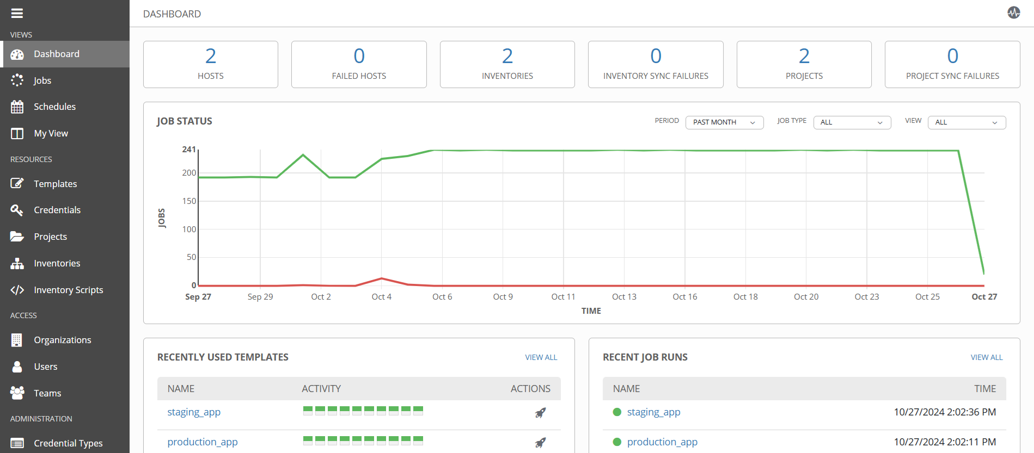Open production_app recent job run
The width and height of the screenshot is (1034, 453).
tap(662, 442)
